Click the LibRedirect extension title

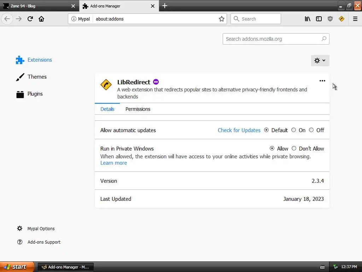pyautogui.click(x=134, y=82)
